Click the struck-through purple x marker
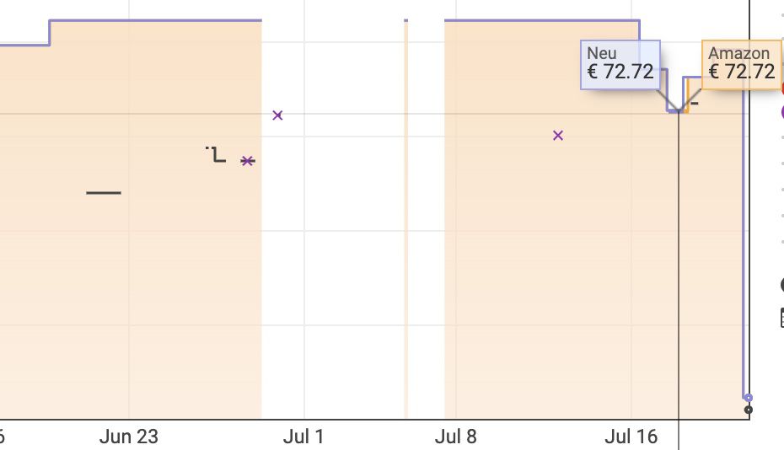This screenshot has width=784, height=450. 248,160
